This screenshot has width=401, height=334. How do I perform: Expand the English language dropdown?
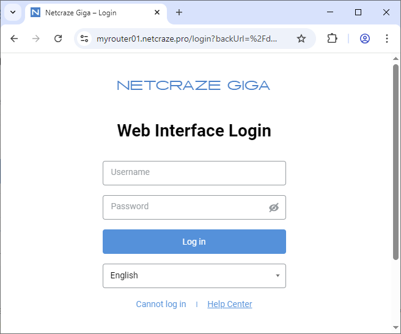pos(194,276)
